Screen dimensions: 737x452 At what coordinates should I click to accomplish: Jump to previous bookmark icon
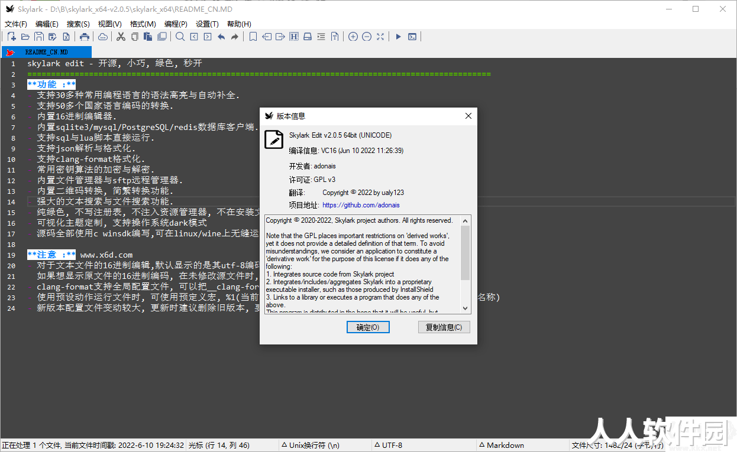pos(267,37)
